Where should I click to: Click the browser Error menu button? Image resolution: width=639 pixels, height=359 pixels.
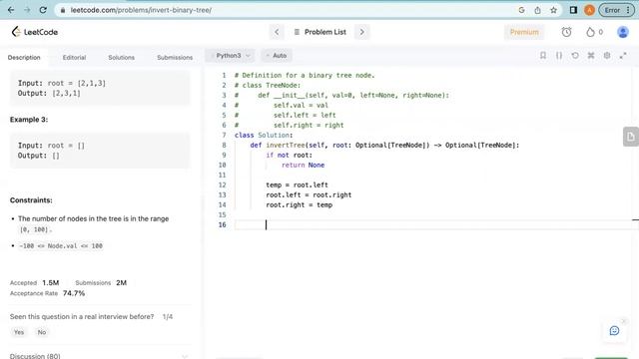point(617,10)
